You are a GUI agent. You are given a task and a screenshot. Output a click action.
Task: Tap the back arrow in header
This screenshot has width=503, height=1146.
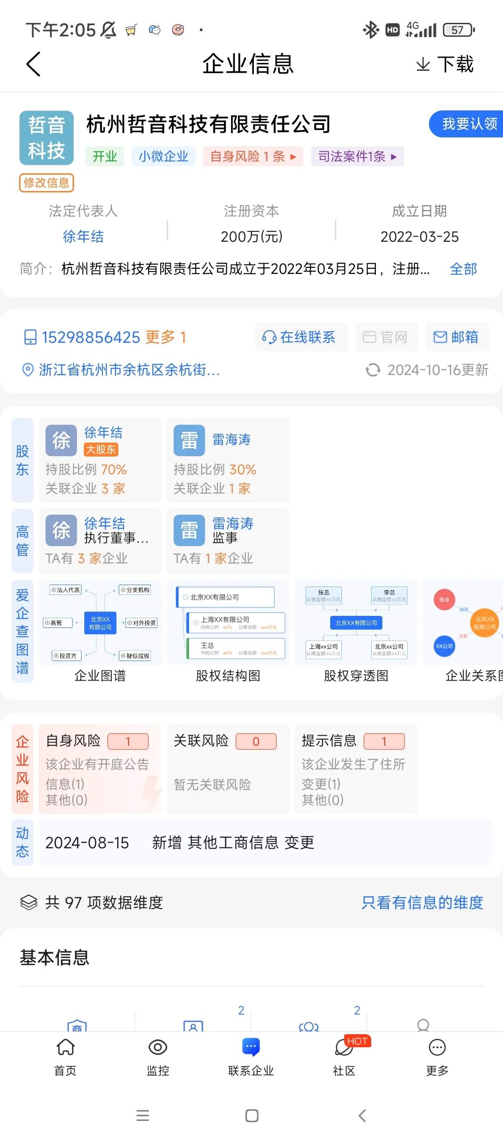(x=34, y=64)
